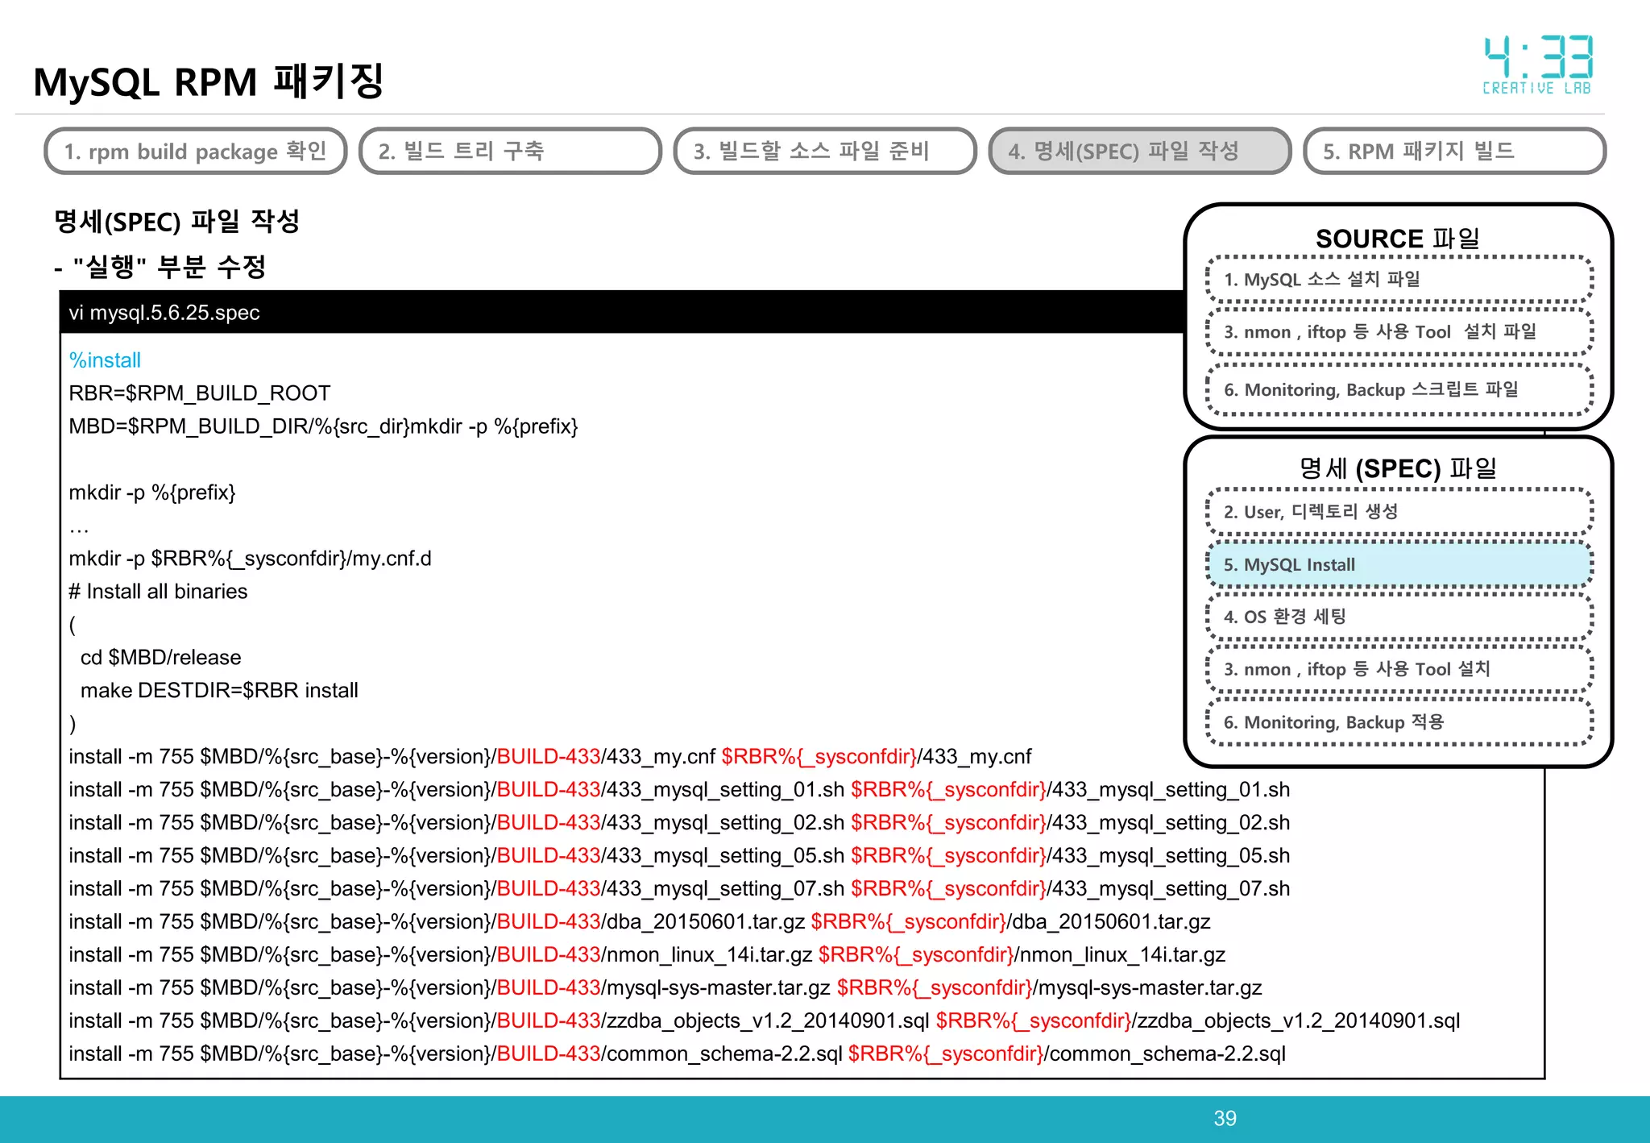1650x1143 pixels.
Task: Click the install line for common_schema-2.2.sql
Action: pyautogui.click(x=678, y=1054)
